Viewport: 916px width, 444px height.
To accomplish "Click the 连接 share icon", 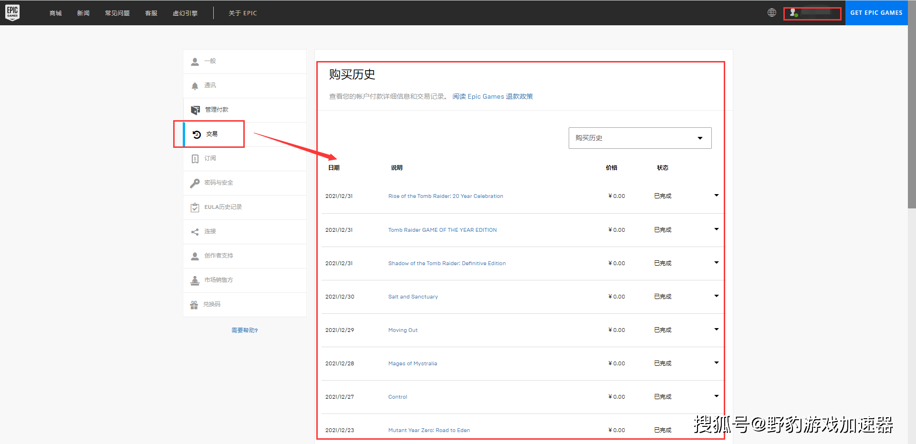I will (x=195, y=231).
